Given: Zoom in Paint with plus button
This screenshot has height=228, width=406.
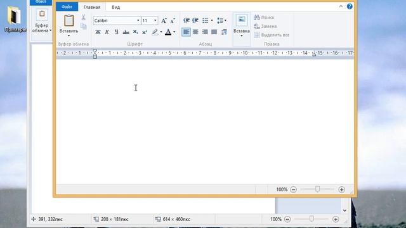Looking at the screenshot, I should [336, 219].
